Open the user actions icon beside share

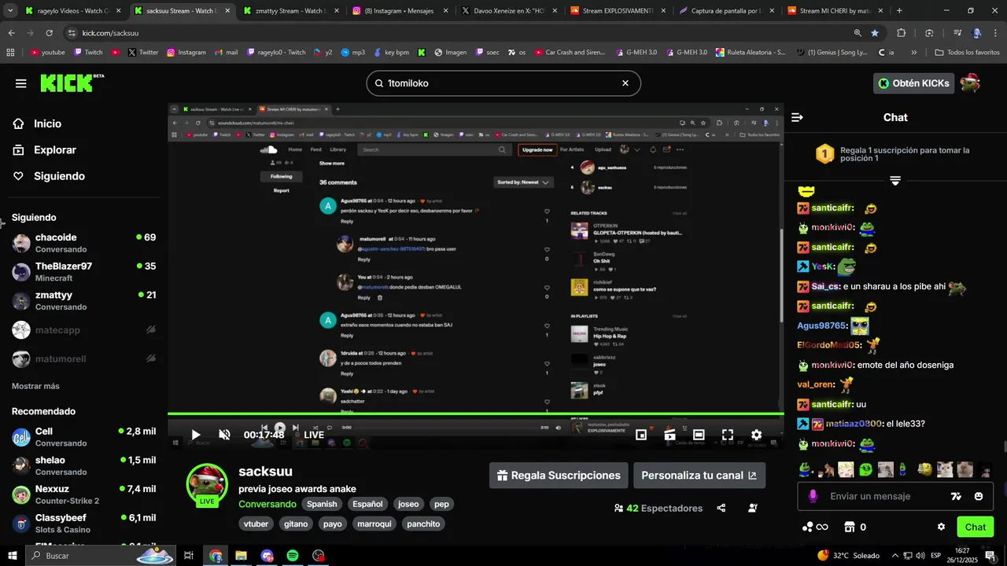tap(753, 508)
